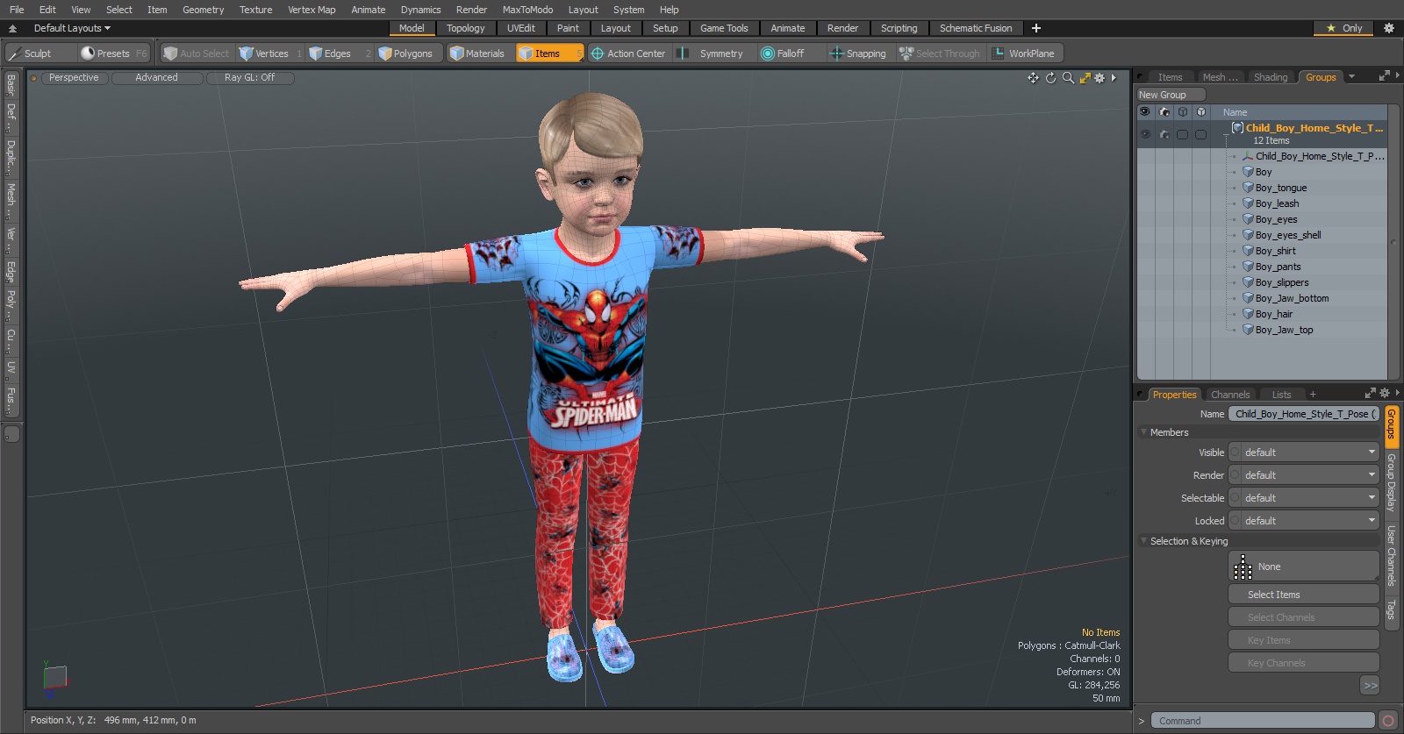The image size is (1404, 734).
Task: Click viewport zoom magnifier icon
Action: 1068,78
